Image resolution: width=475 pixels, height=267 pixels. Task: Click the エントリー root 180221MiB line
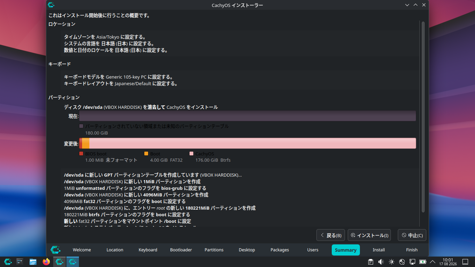[x=160, y=208]
